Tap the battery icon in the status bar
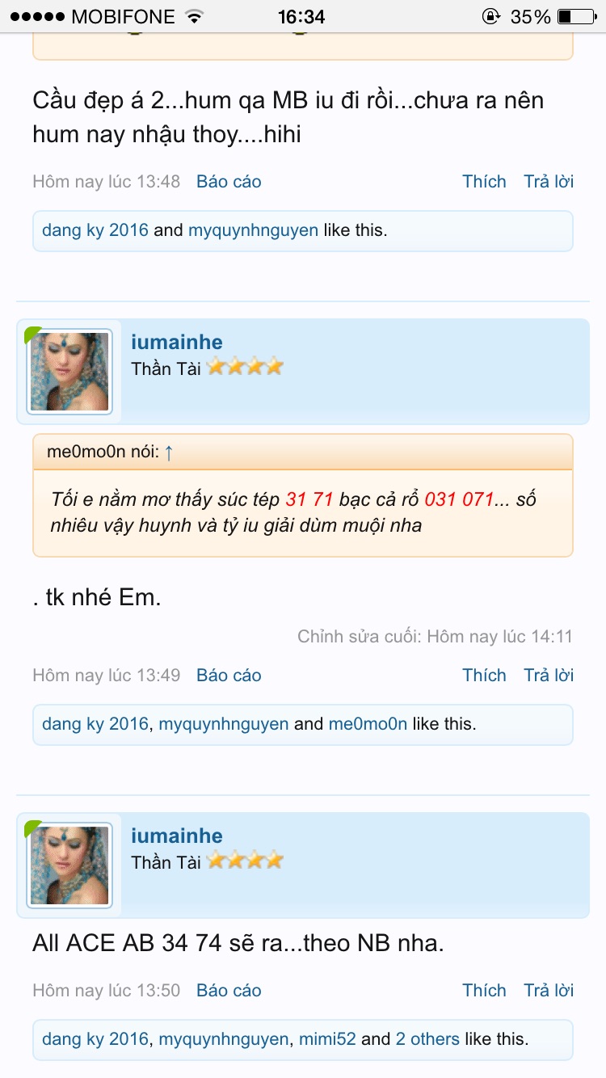The image size is (606, 1078). coord(575,16)
